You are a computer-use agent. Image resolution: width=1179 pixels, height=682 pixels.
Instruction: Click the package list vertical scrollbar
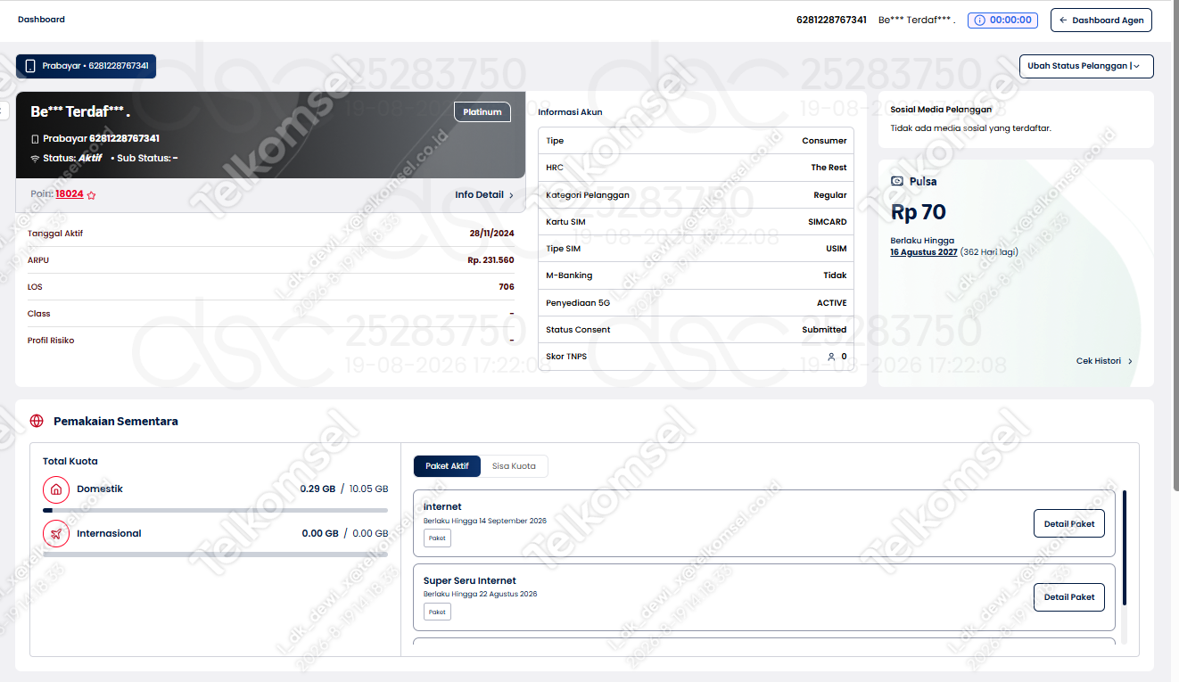[1124, 548]
